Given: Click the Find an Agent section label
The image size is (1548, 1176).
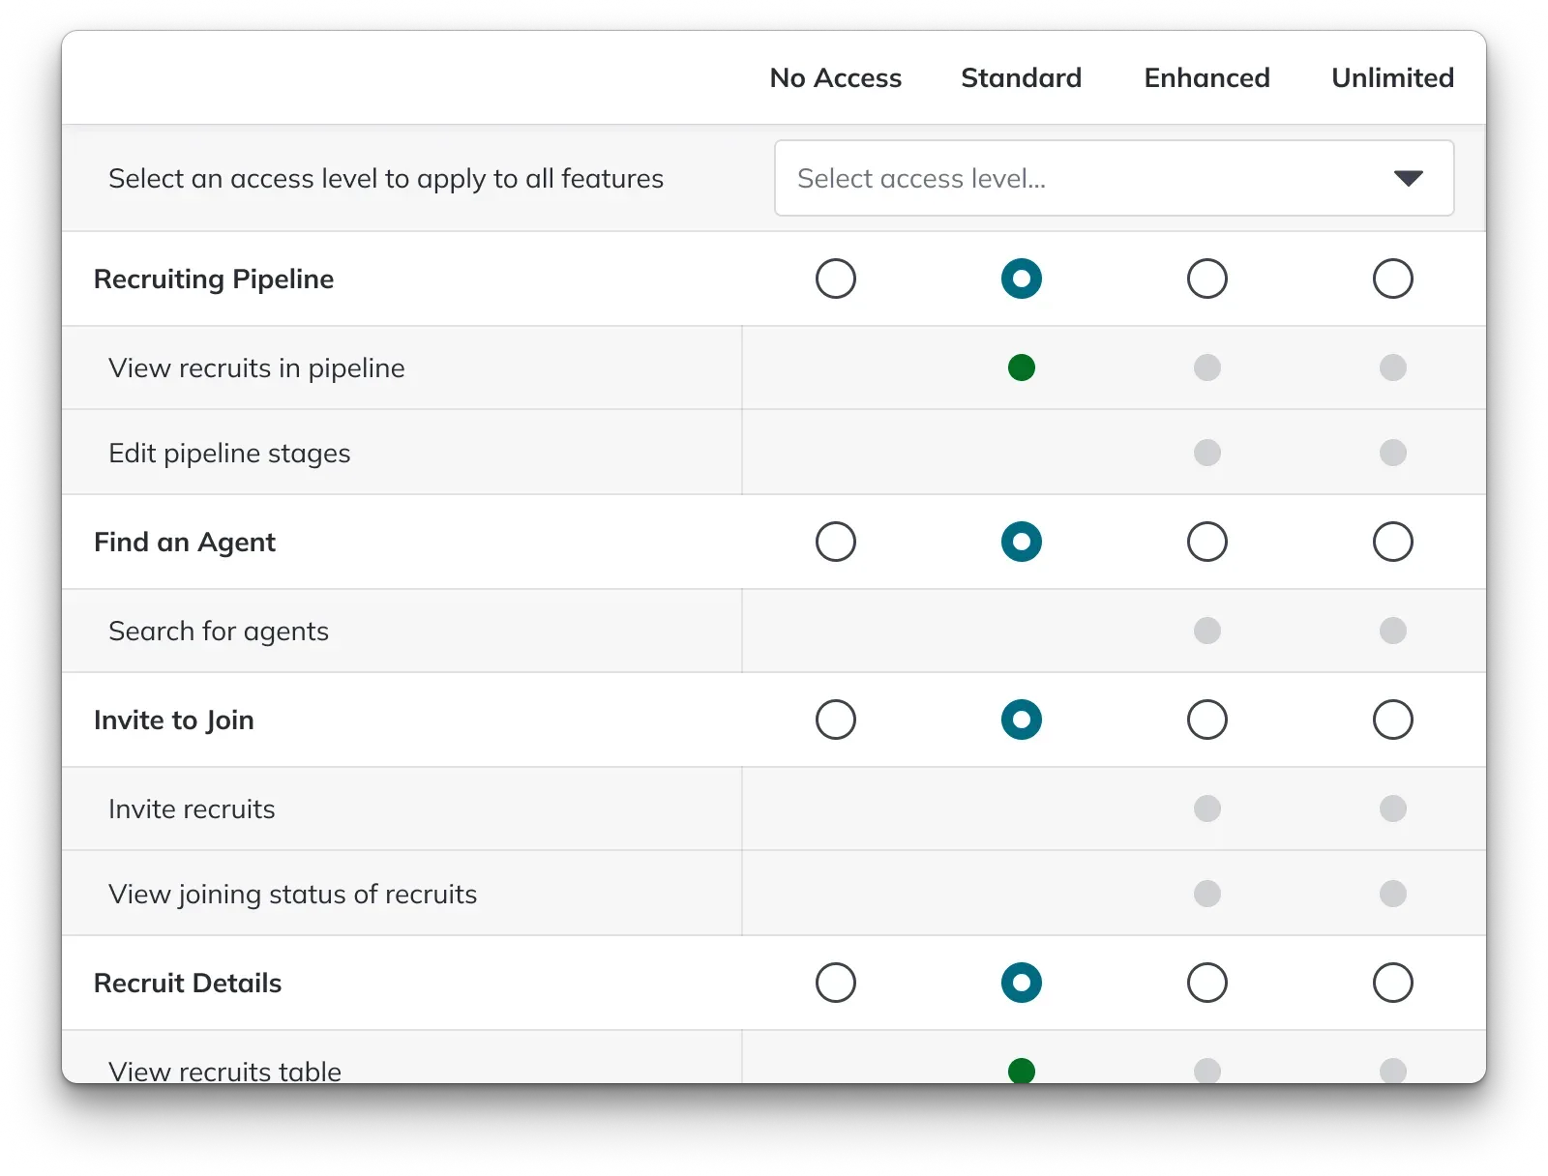Looking at the screenshot, I should click(185, 543).
